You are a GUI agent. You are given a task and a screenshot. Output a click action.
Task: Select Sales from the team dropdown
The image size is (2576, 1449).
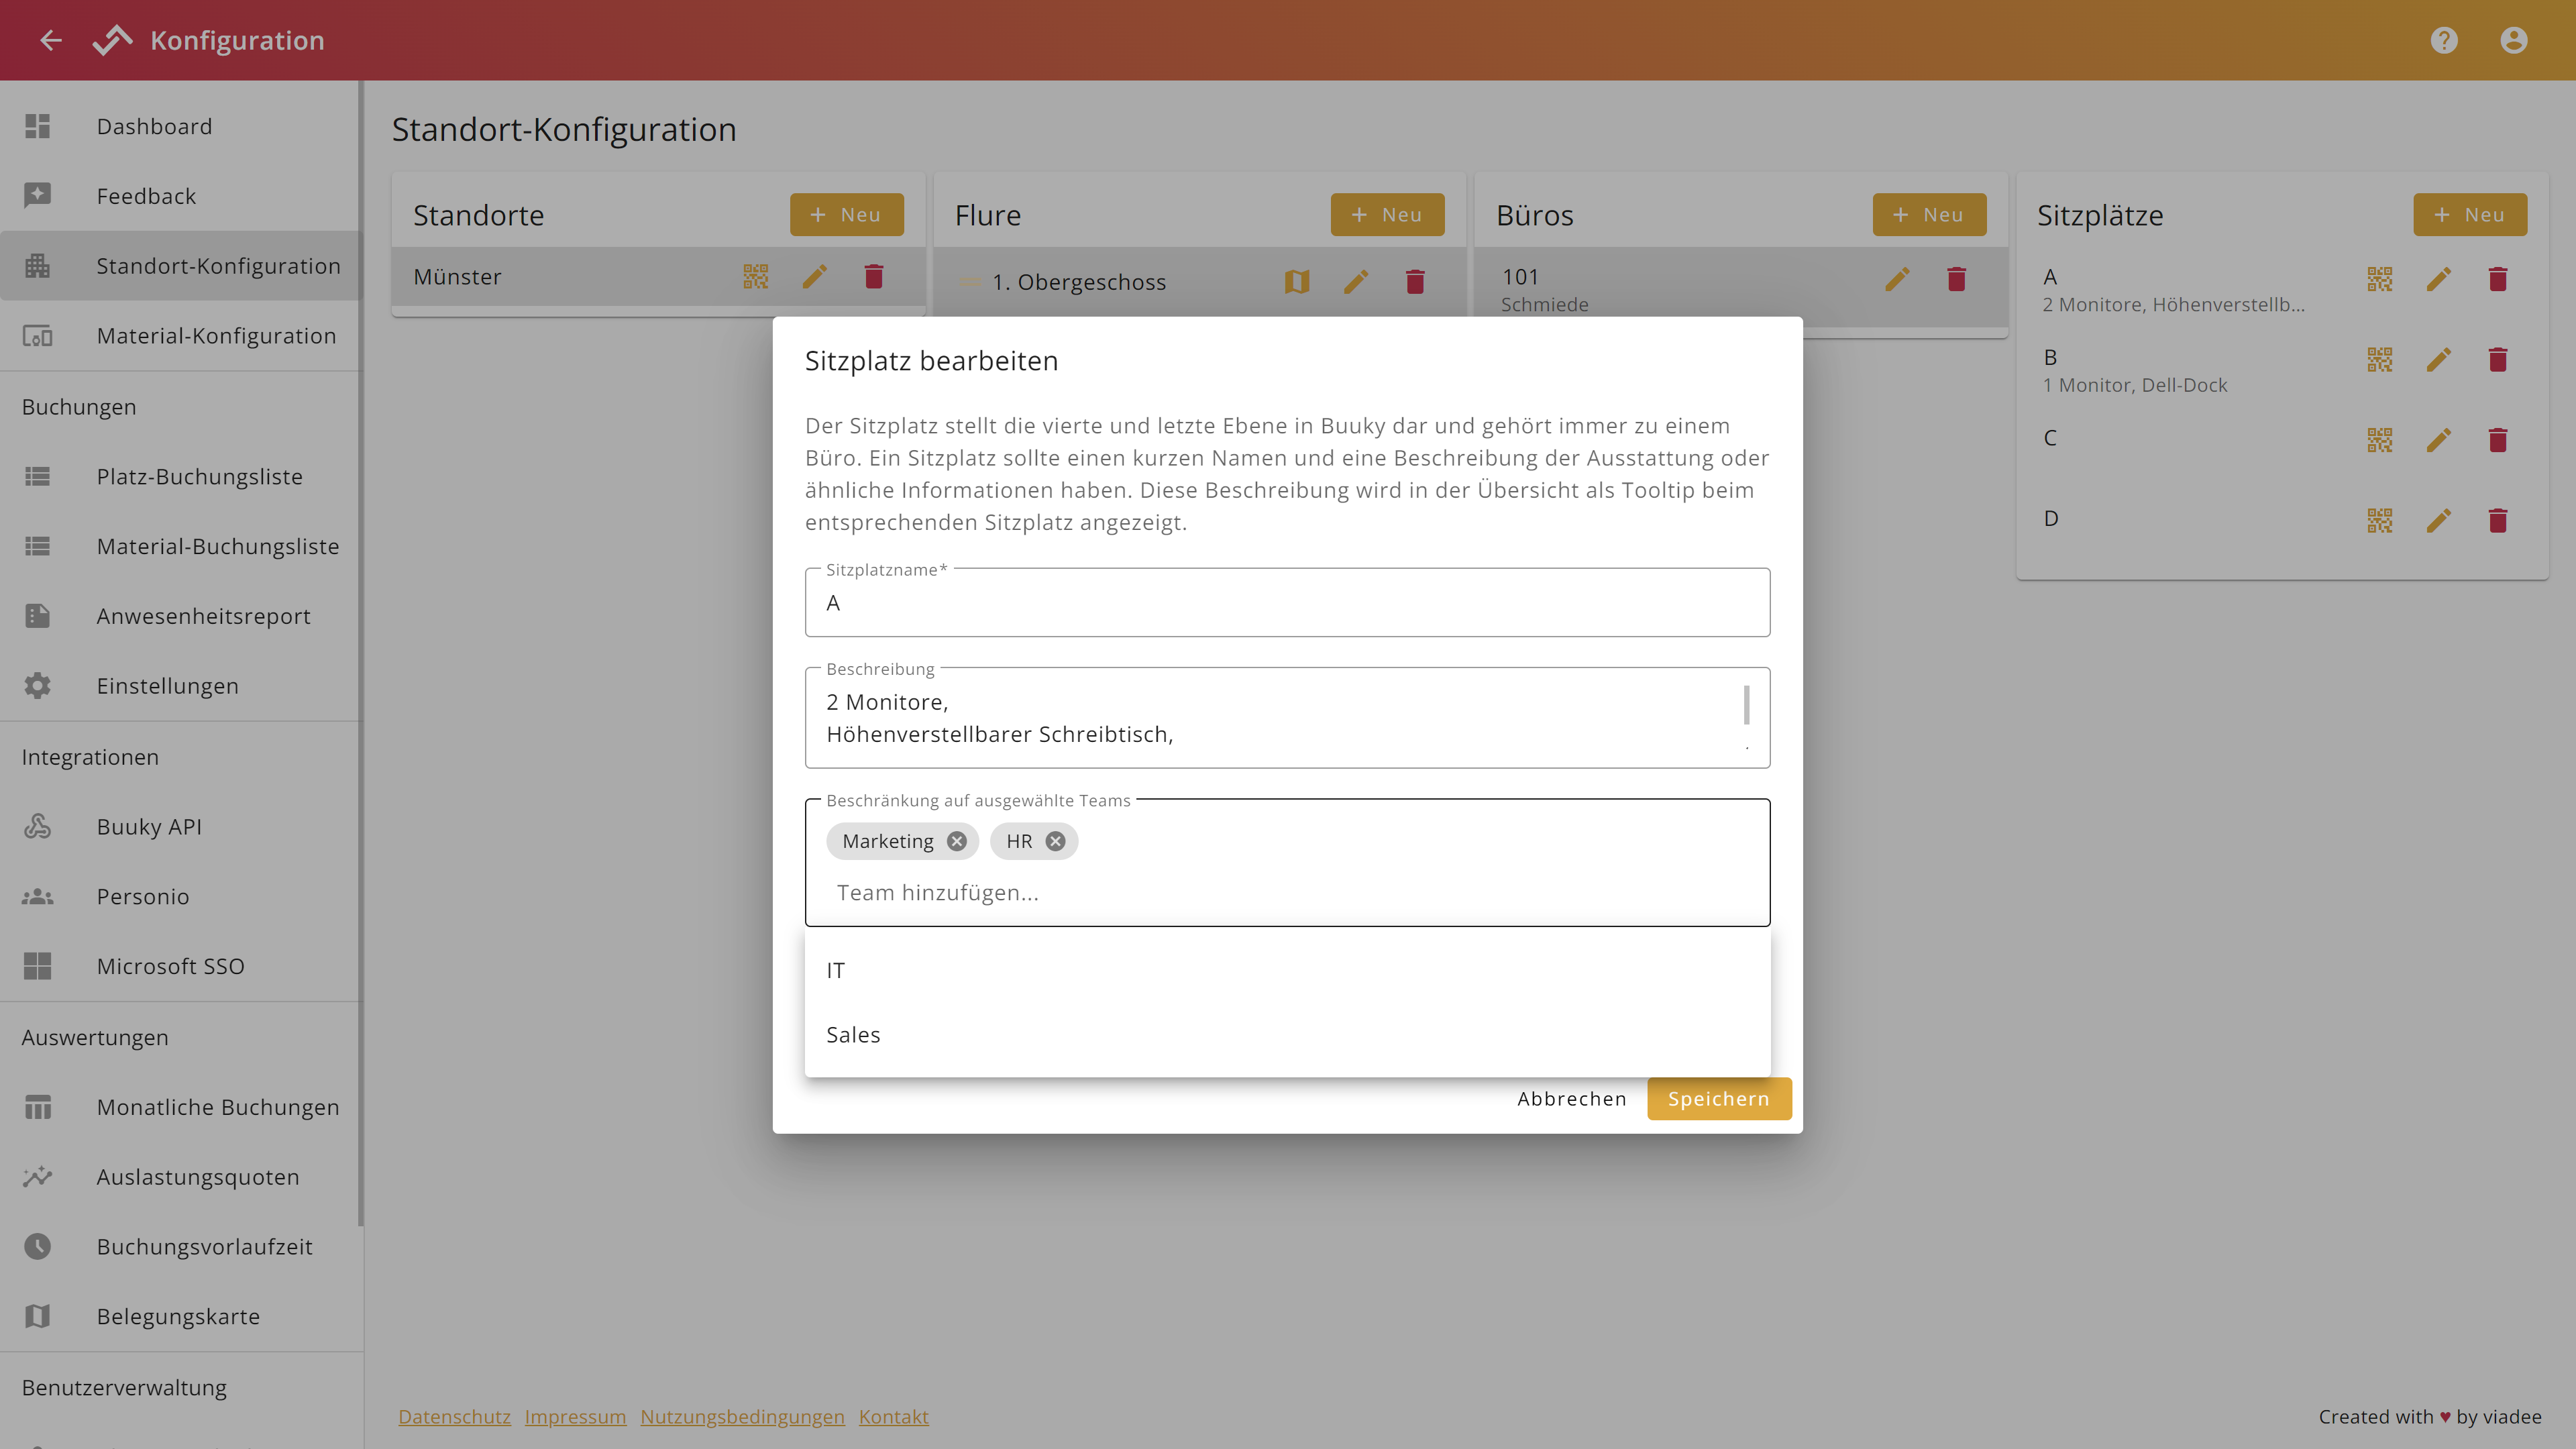click(x=1287, y=1035)
